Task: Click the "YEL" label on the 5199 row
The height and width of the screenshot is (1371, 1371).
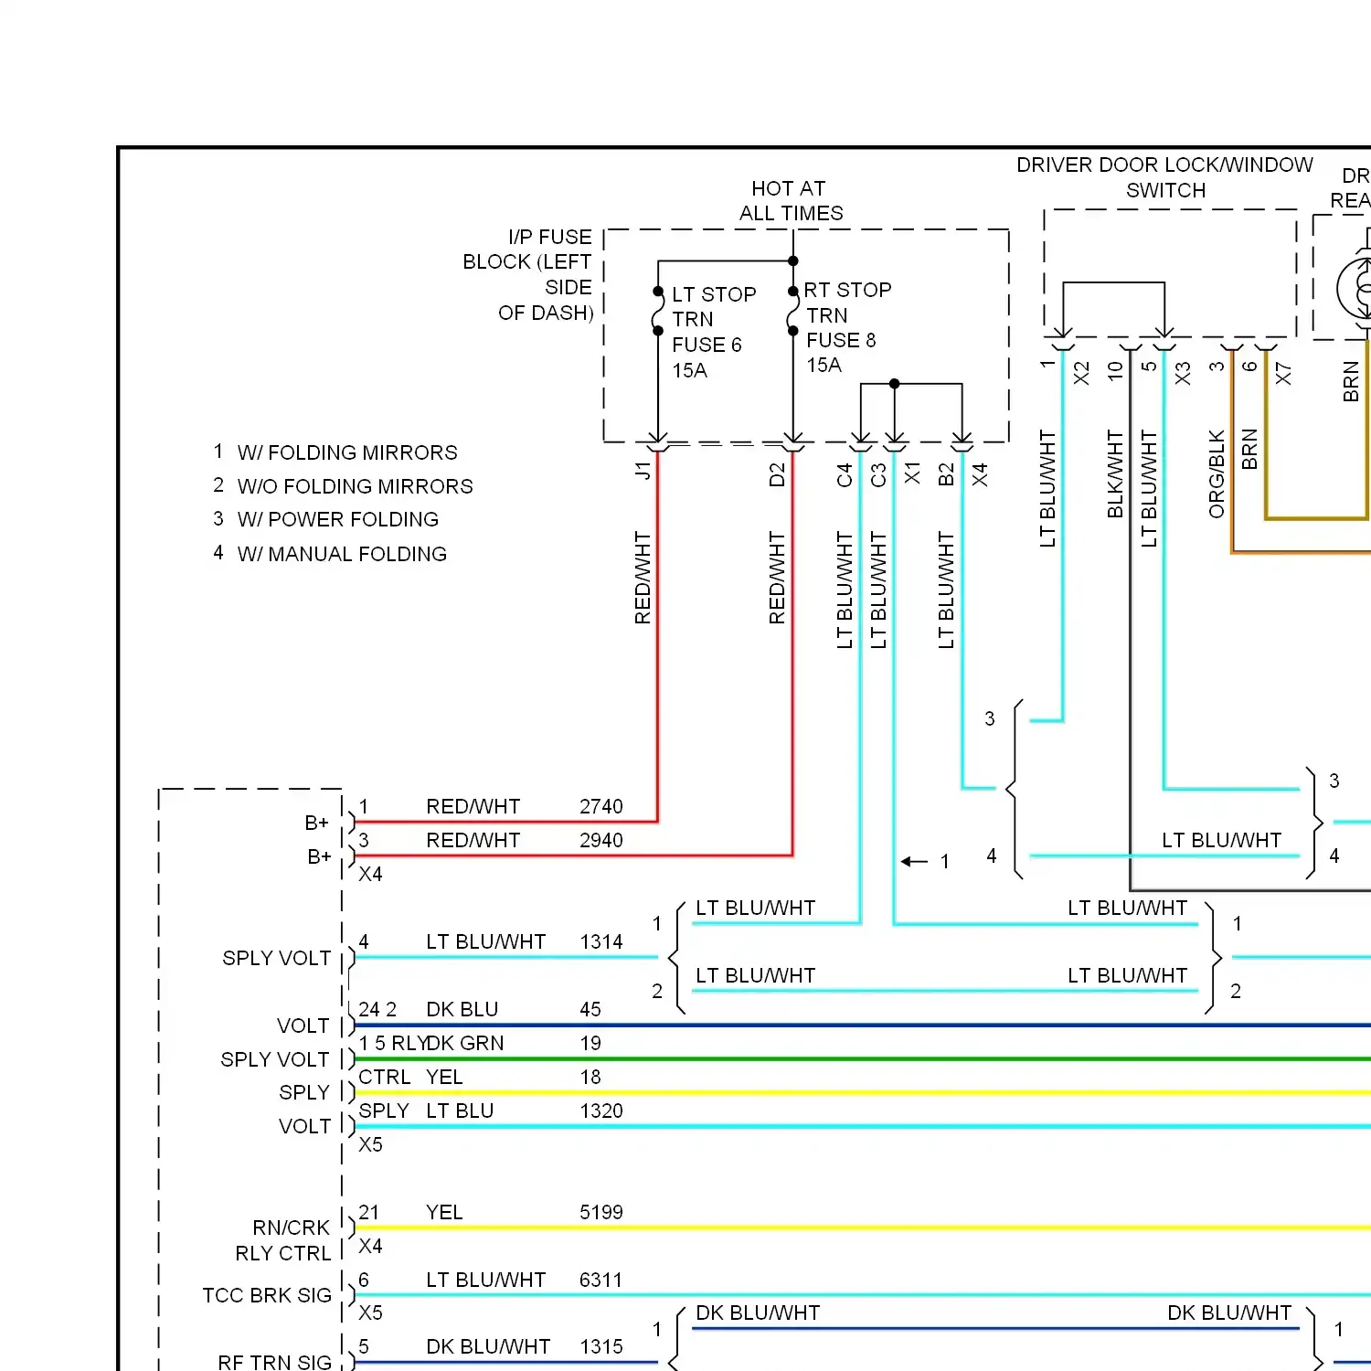Action: [x=444, y=1213]
